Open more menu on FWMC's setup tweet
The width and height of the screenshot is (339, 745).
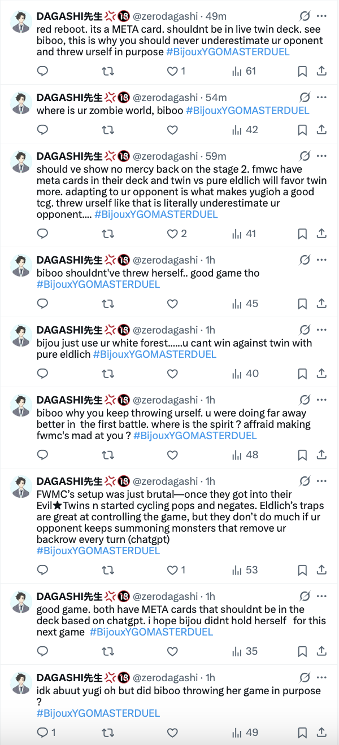coord(321,481)
